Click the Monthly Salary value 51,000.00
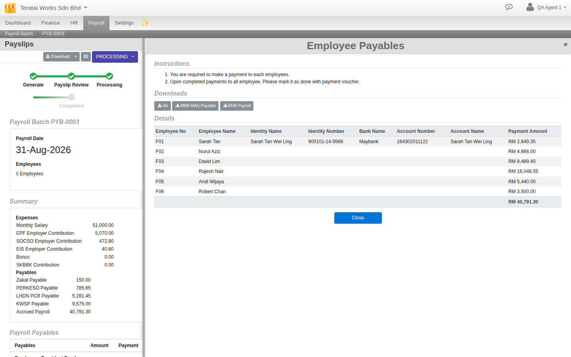Viewport: 571px width, 357px height. tap(103, 225)
